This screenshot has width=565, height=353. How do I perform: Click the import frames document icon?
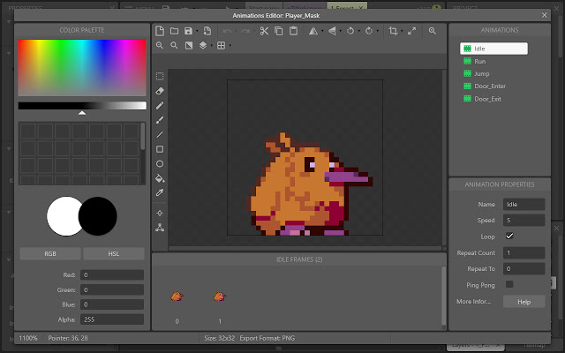(207, 31)
